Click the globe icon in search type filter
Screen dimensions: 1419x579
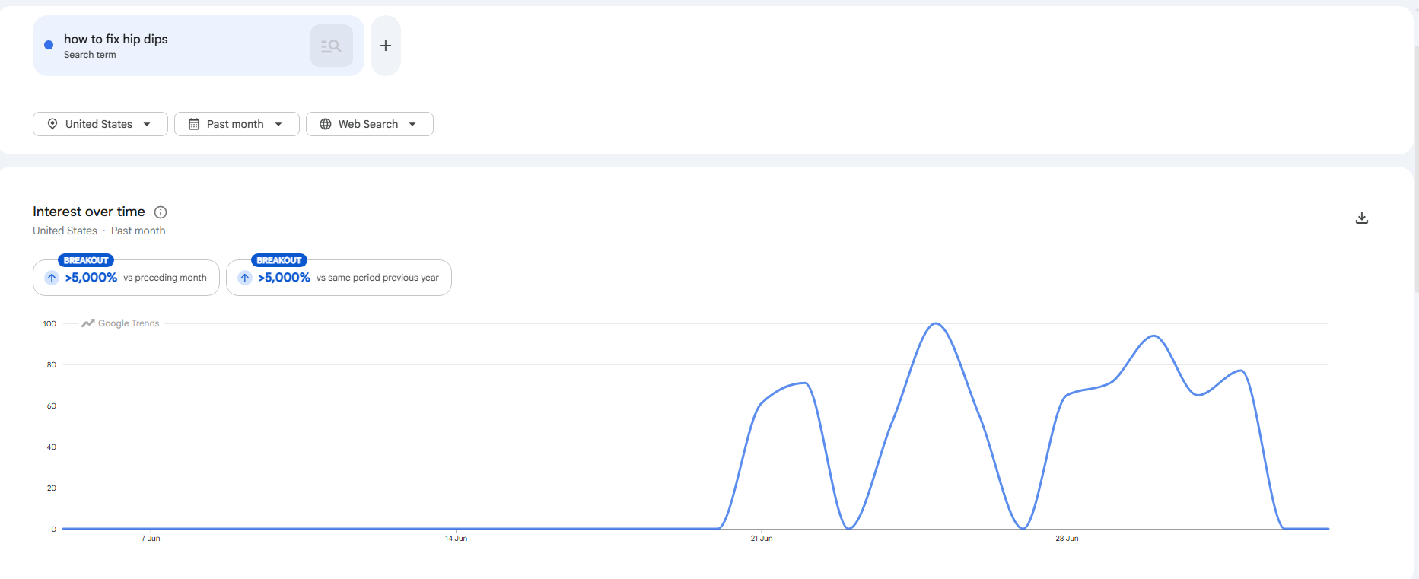326,124
